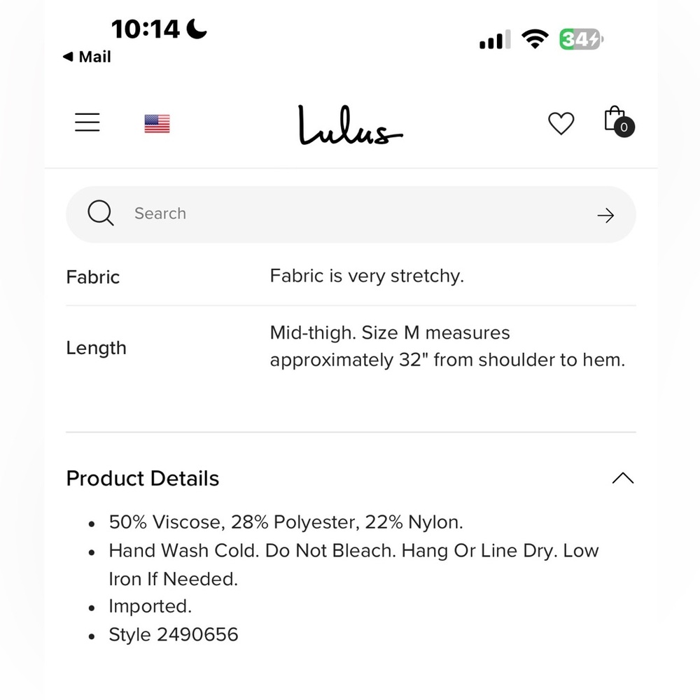Click into the Search text field

[351, 214]
